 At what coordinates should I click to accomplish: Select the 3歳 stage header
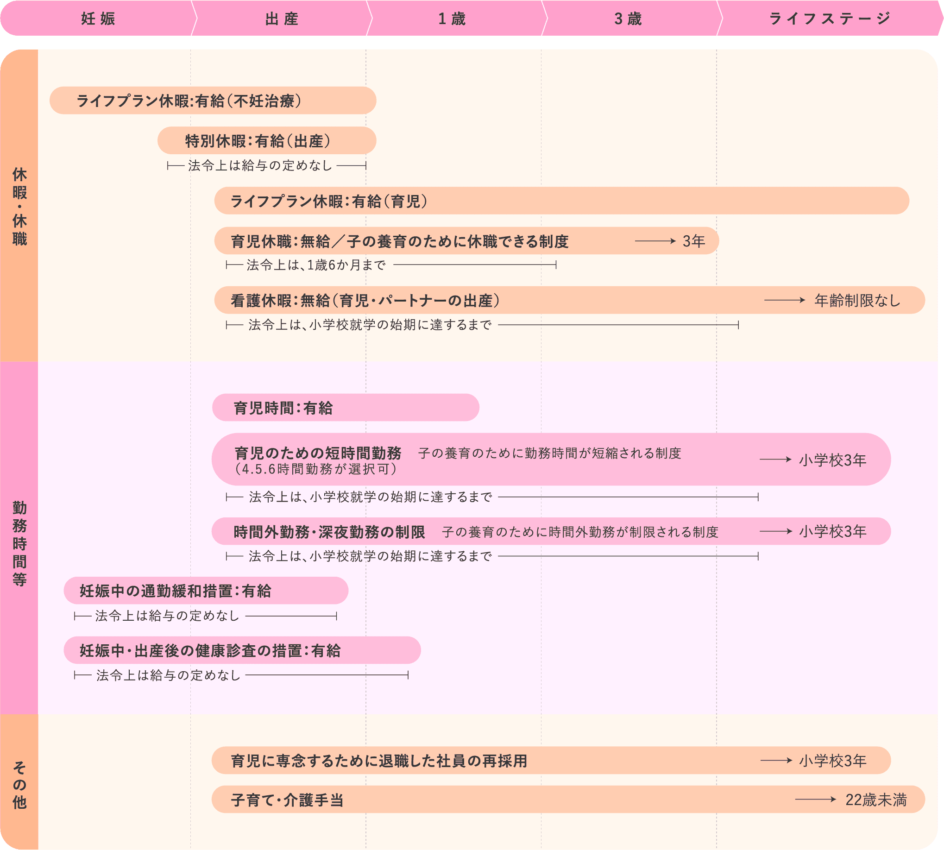click(628, 18)
